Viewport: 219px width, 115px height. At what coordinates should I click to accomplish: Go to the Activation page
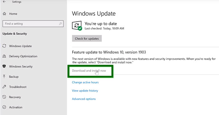click(16, 107)
